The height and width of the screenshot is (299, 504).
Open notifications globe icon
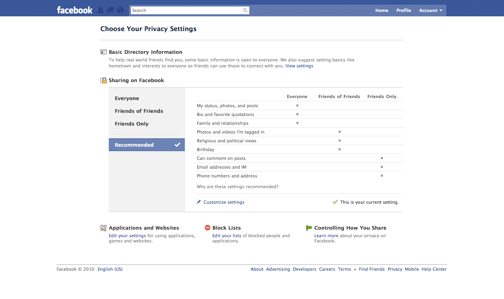(120, 10)
